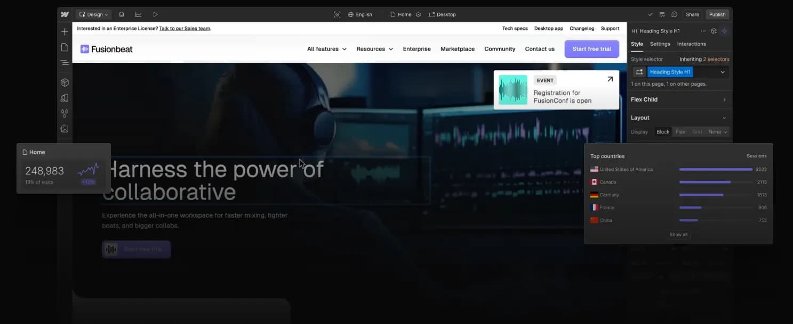Image resolution: width=793 pixels, height=324 pixels.
Task: Click the Changelog link
Action: pyautogui.click(x=582, y=29)
